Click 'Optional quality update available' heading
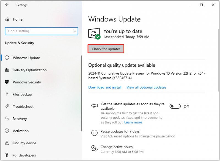This screenshot has height=161, width=220. [122, 65]
